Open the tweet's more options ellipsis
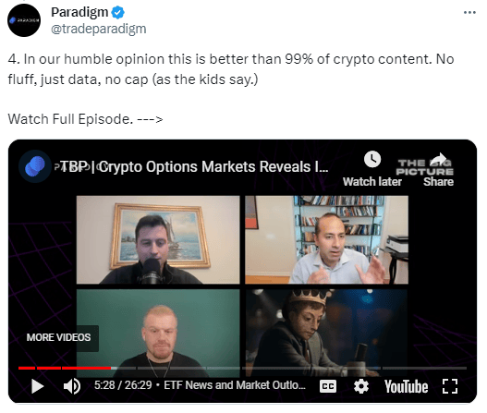The image size is (487, 413). (x=469, y=12)
